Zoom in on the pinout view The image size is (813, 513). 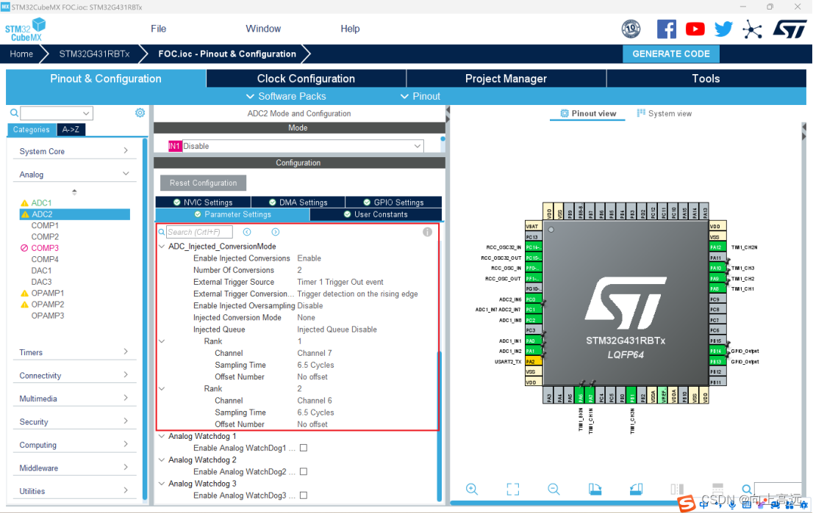[471, 489]
